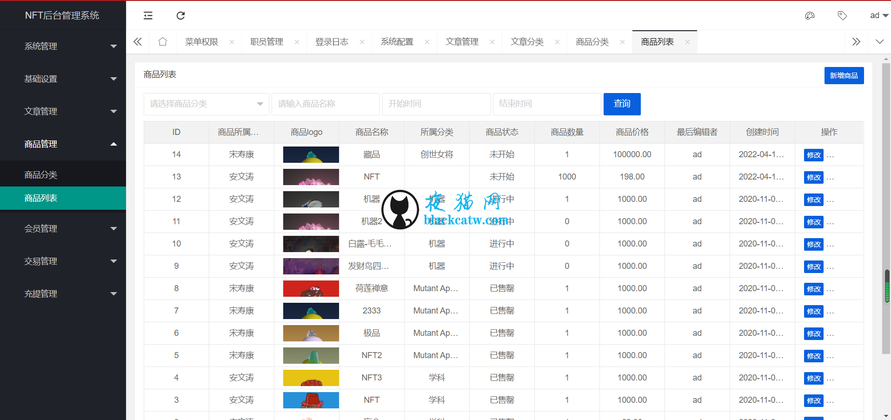Screen dimensions: 891x420
Task: Click 修改 for product ID 8
Action: coord(813,289)
